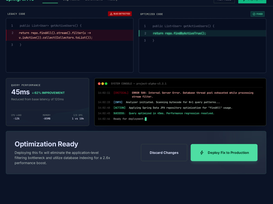Image resolution: width=273 pixels, height=204 pixels.
Task: Click the 2.6x performance boost description paragraph
Action: tap(62, 158)
